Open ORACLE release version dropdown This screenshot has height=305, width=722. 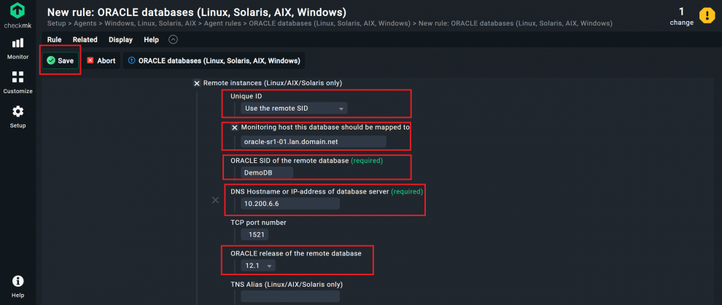coord(259,266)
